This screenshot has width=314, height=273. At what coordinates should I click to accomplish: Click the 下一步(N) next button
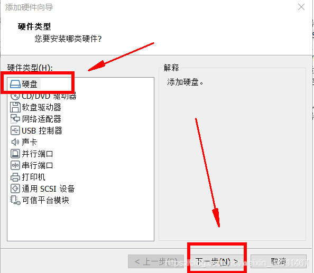click(x=217, y=261)
